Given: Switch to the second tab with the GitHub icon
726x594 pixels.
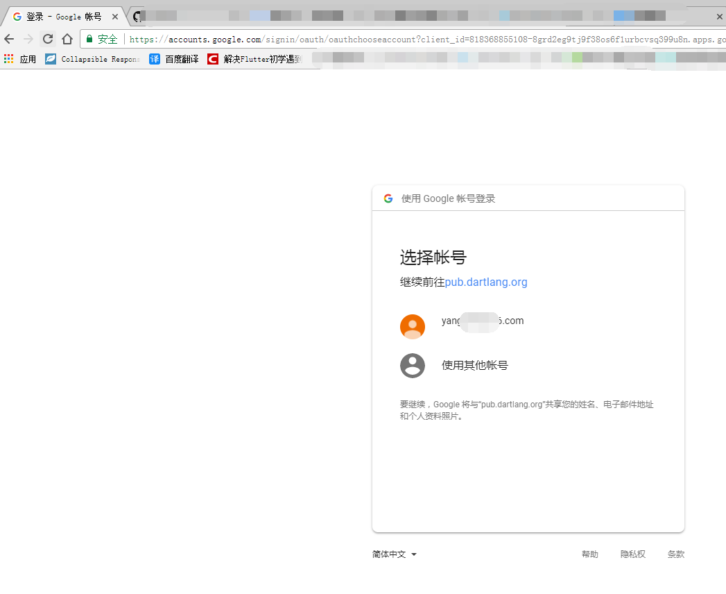Looking at the screenshot, I should tap(137, 17).
